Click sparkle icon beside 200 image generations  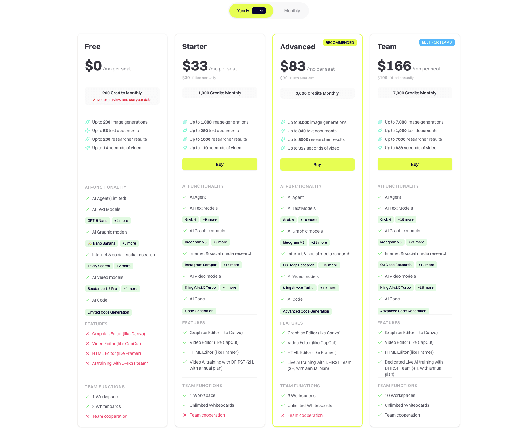tap(87, 122)
